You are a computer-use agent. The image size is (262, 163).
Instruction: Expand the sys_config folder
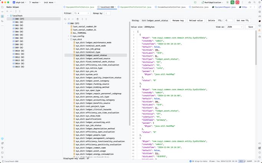pos(68,36)
